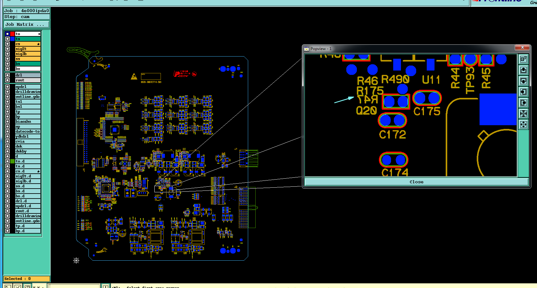
Task: Toggle display checkbox for layer to
Action: tap(7, 34)
